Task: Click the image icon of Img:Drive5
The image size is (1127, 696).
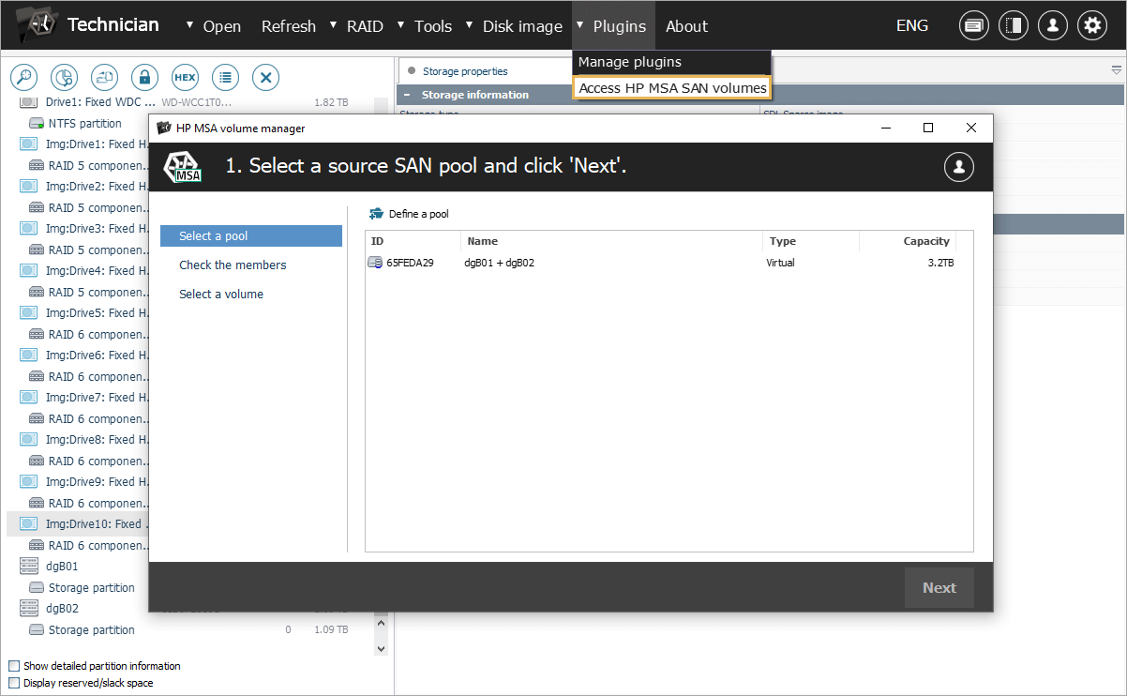Action: coord(29,312)
